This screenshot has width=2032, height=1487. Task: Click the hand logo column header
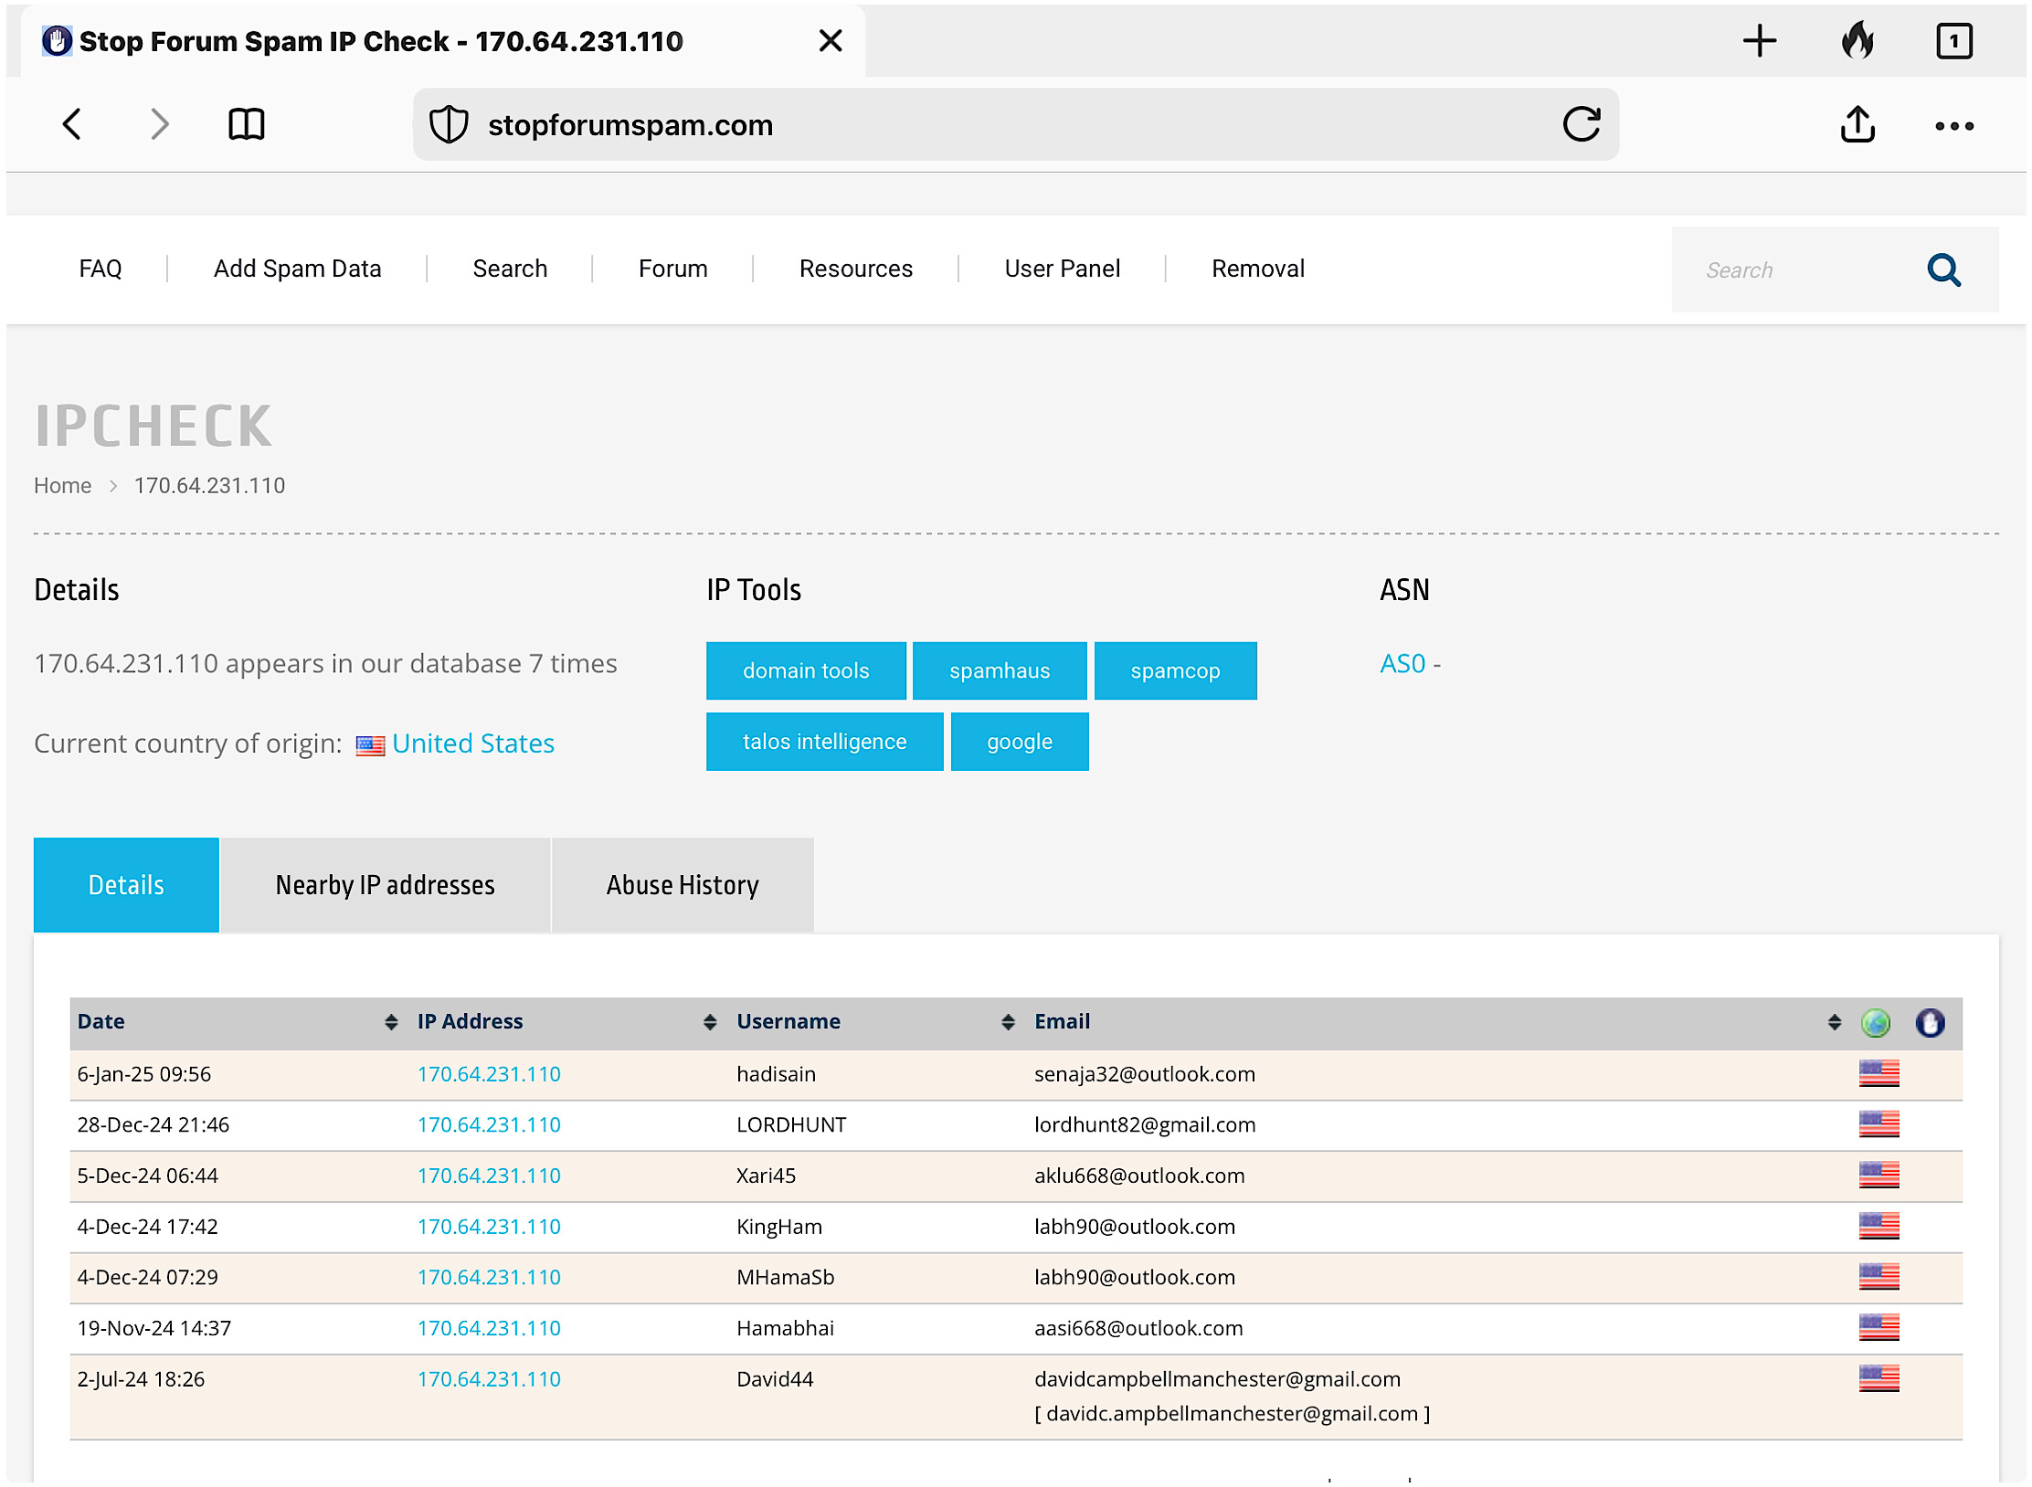[x=1930, y=1023]
